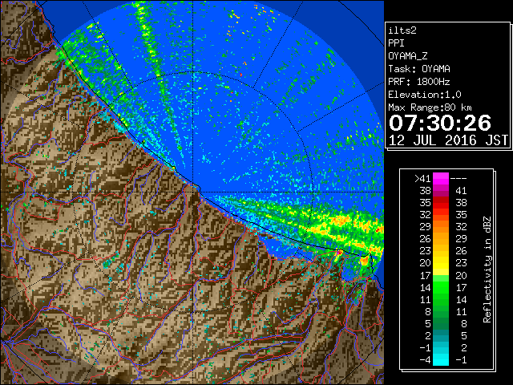Pick the bright green swatch at the 14 dBZ level
The width and height of the screenshot is (513, 385).
[x=441, y=287]
